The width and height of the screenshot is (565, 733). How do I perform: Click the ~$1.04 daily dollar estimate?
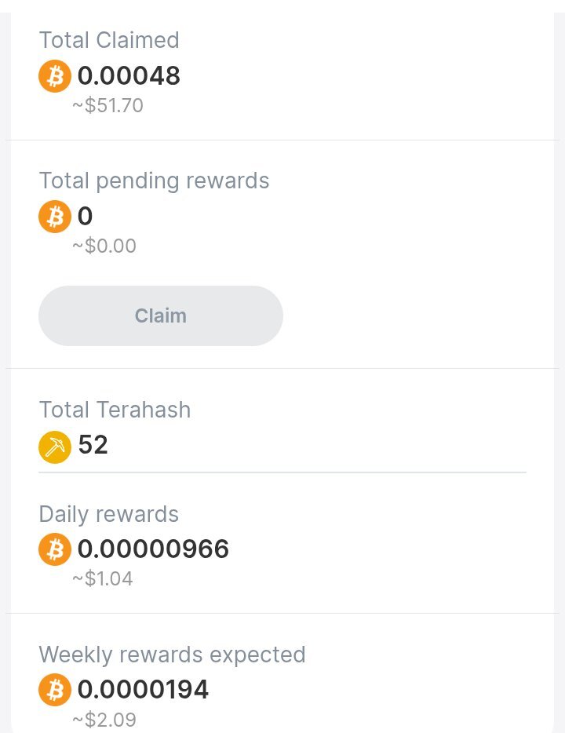[x=103, y=578]
